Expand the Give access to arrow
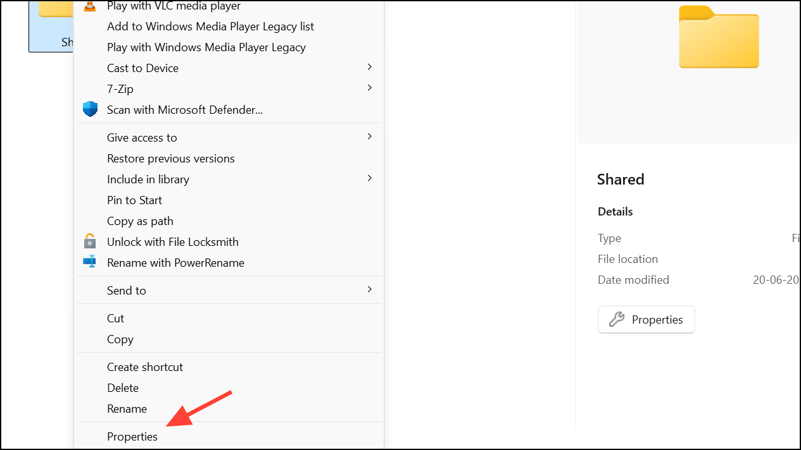Screen dimensions: 801x450 point(370,137)
